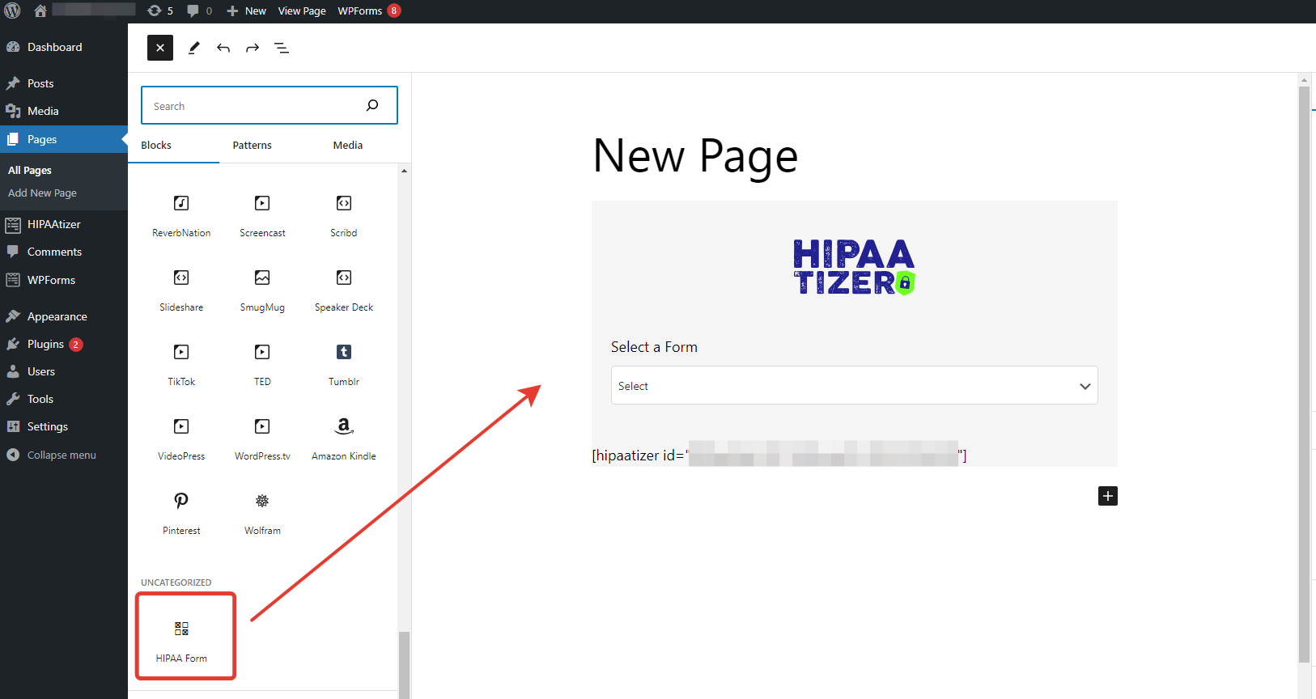
Task: Pick the Wolfram embed block
Action: (x=262, y=511)
